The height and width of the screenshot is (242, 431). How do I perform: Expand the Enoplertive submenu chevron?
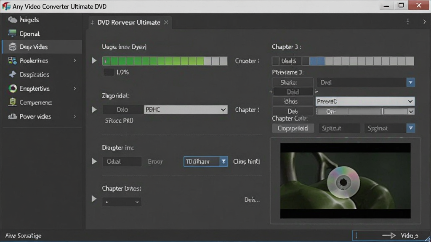pyautogui.click(x=75, y=88)
